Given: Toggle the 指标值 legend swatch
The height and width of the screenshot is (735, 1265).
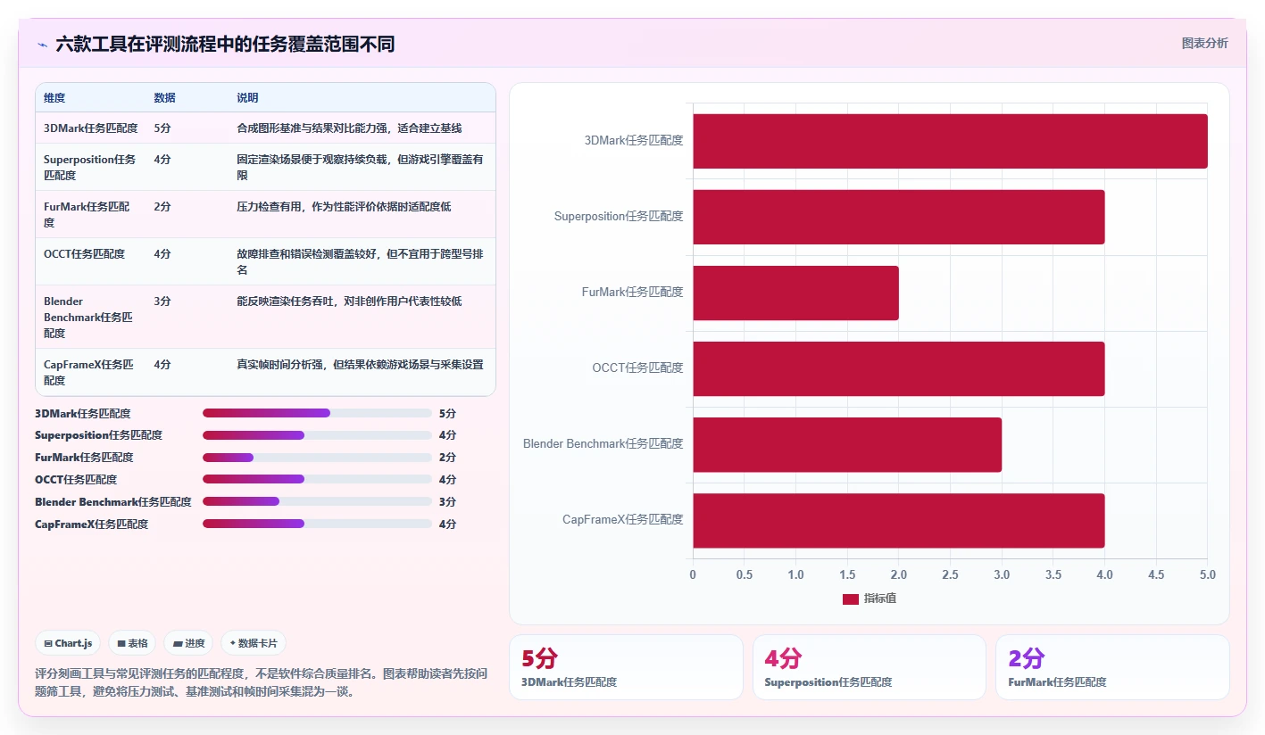Looking at the screenshot, I should pos(851,599).
